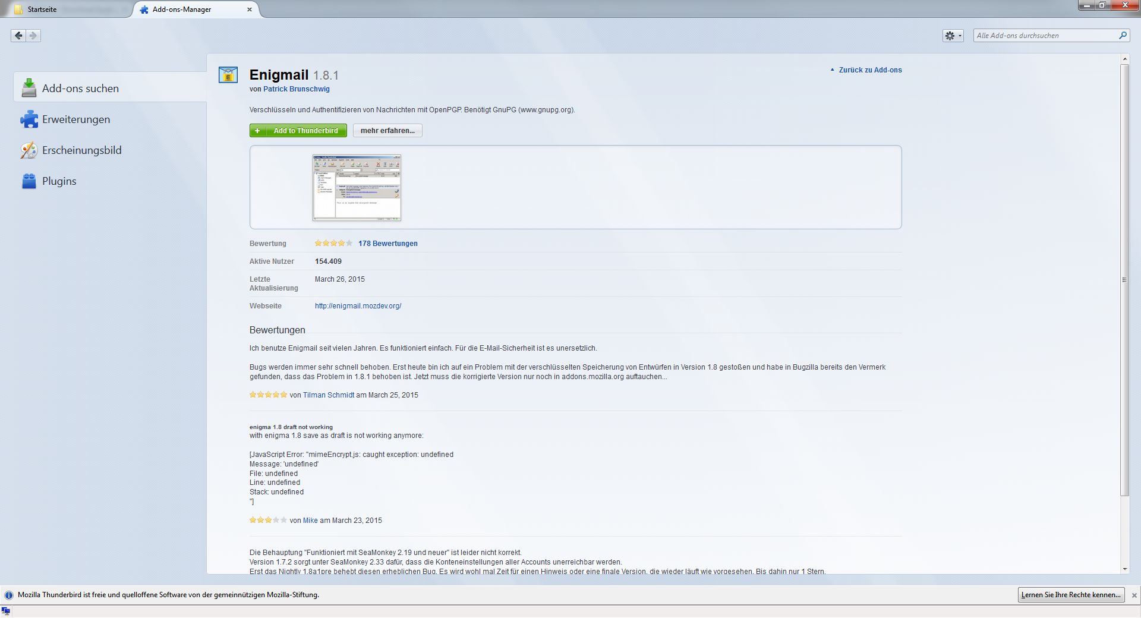Open the gear tools dropdown
This screenshot has width=1141, height=618.
(x=953, y=36)
